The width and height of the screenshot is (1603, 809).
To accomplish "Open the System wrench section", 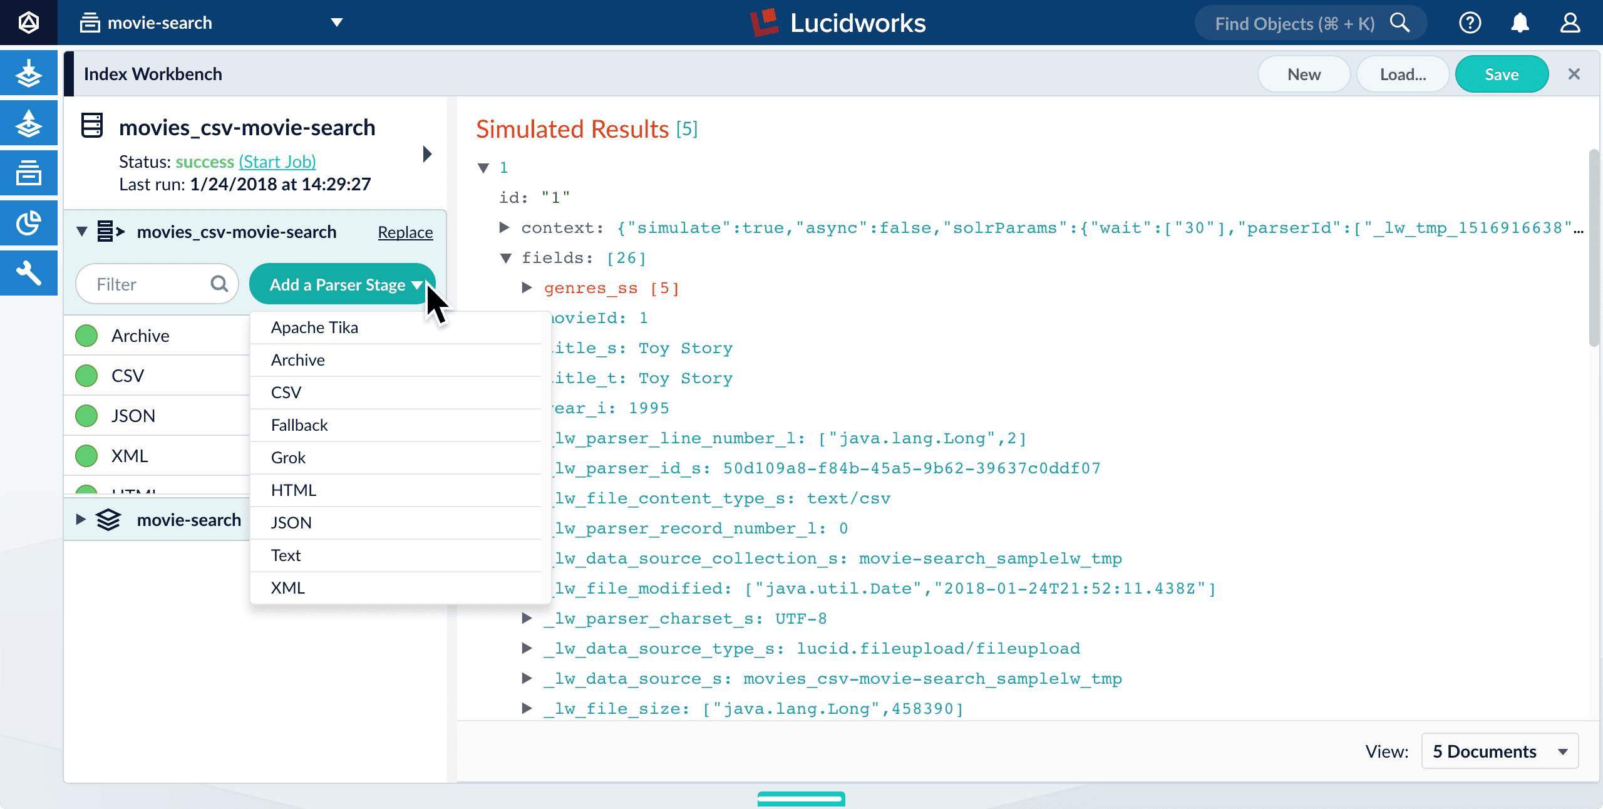I will point(29,274).
